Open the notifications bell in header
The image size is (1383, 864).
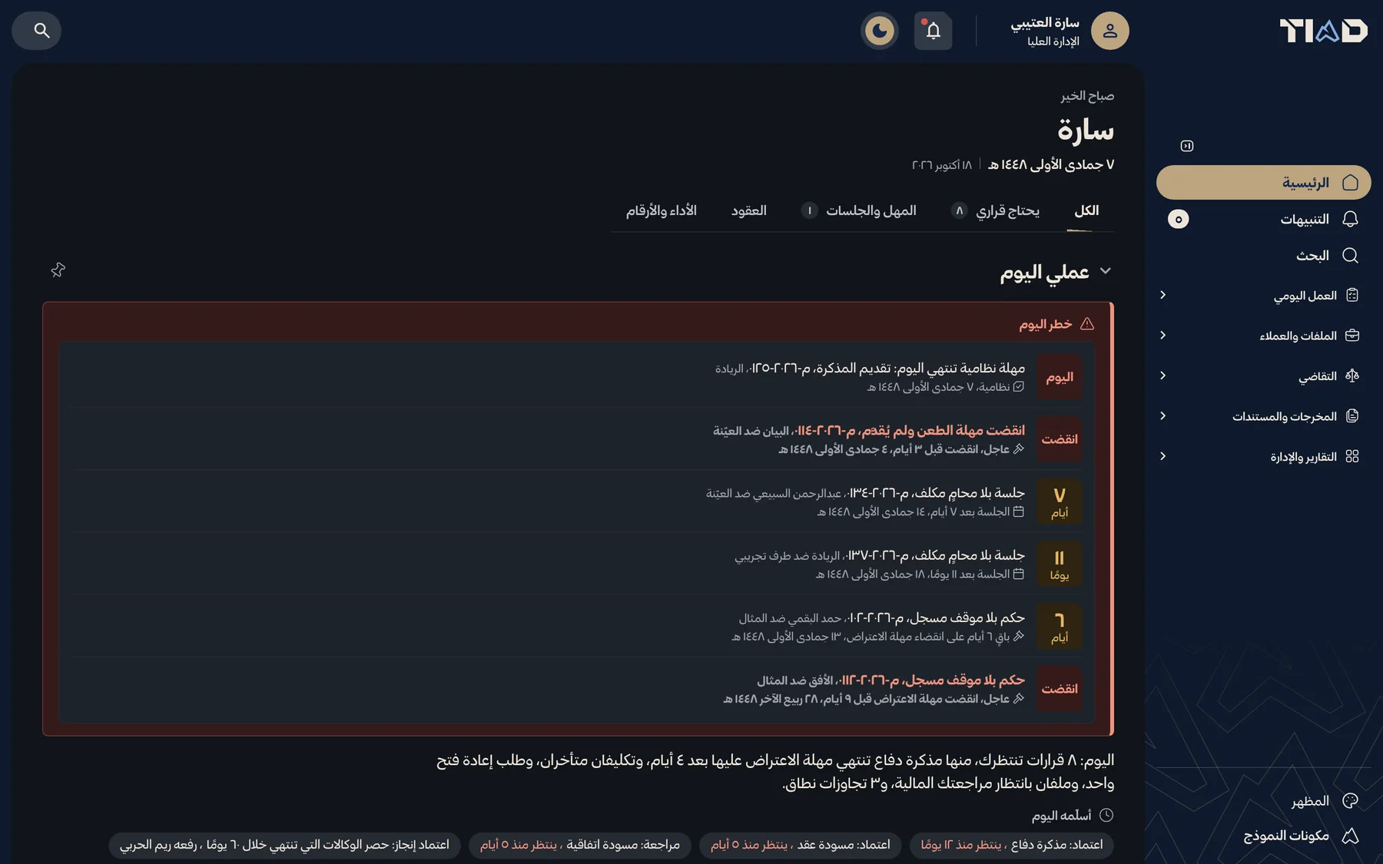[x=933, y=31]
